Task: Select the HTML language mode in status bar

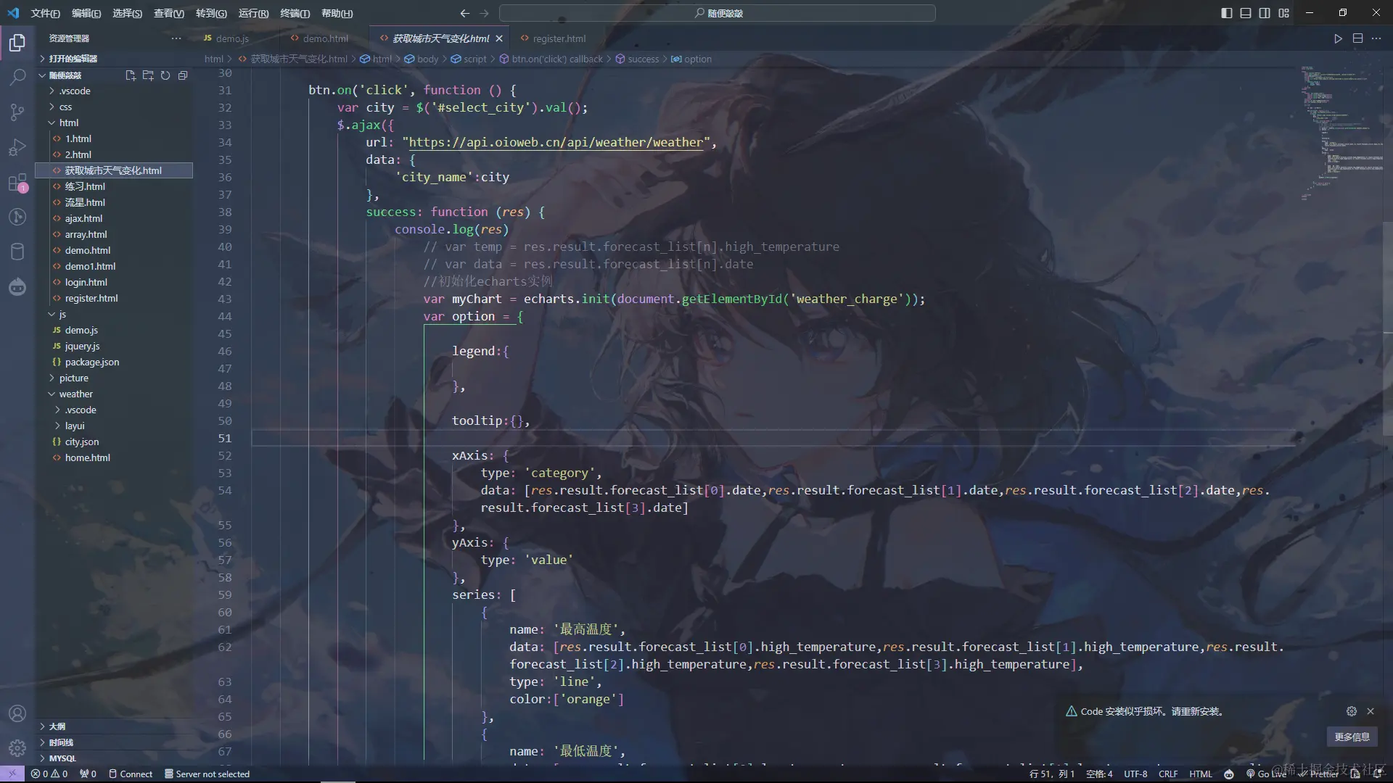Action: (1201, 774)
